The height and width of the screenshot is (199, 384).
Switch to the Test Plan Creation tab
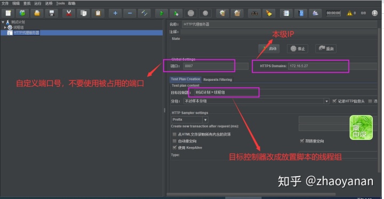pyautogui.click(x=186, y=79)
